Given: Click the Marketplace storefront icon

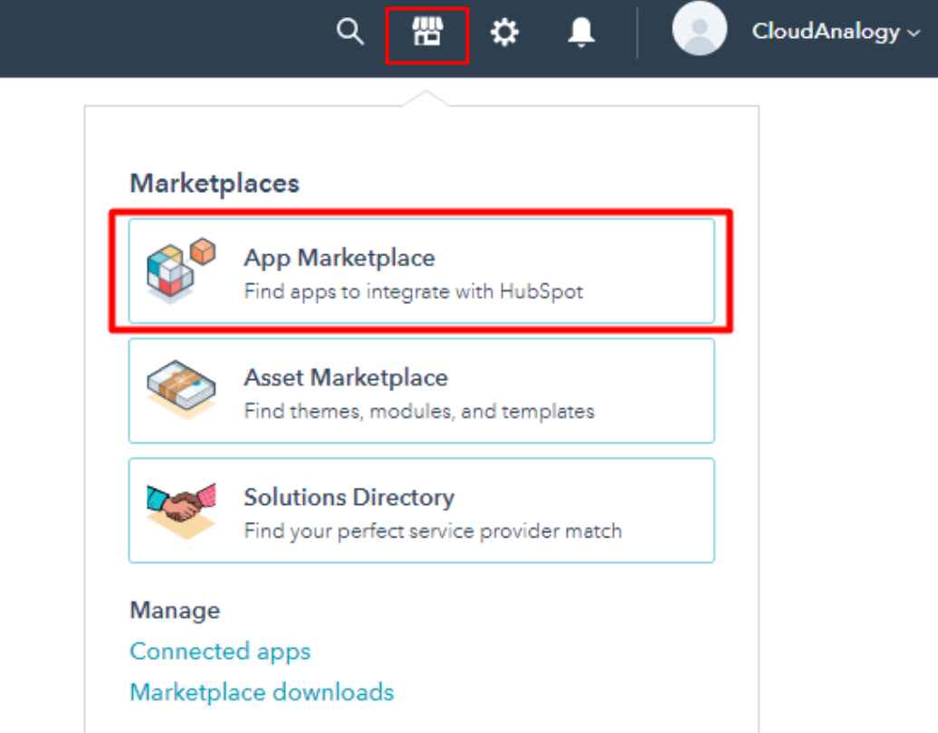Looking at the screenshot, I should click(x=426, y=31).
